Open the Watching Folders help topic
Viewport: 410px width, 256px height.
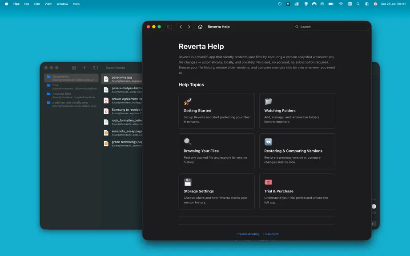[x=297, y=111]
